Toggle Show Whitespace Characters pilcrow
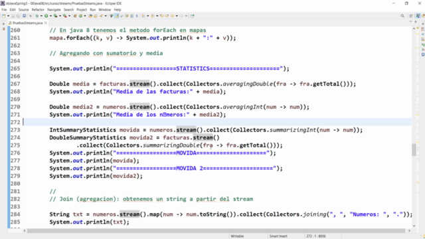Screen dimensions: 425x239 (x=137, y=16)
